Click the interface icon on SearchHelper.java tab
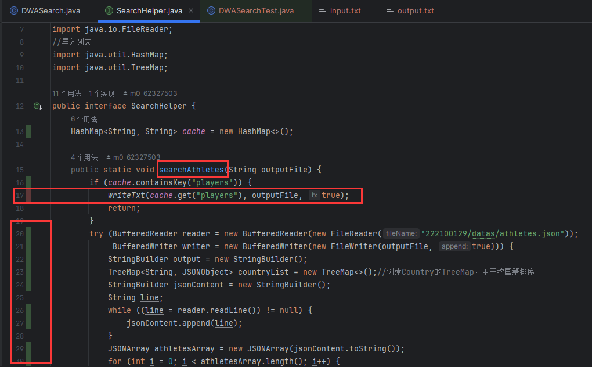Image resolution: width=592 pixels, height=367 pixels. click(x=109, y=10)
